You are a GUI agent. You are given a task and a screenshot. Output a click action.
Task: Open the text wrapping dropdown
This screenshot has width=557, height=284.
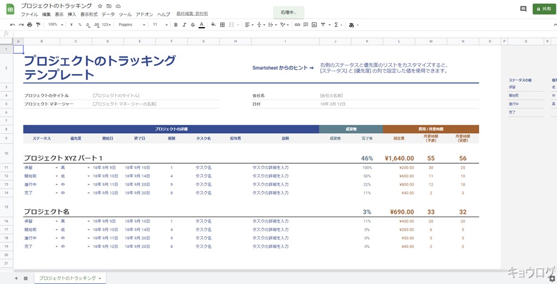(x=273, y=25)
